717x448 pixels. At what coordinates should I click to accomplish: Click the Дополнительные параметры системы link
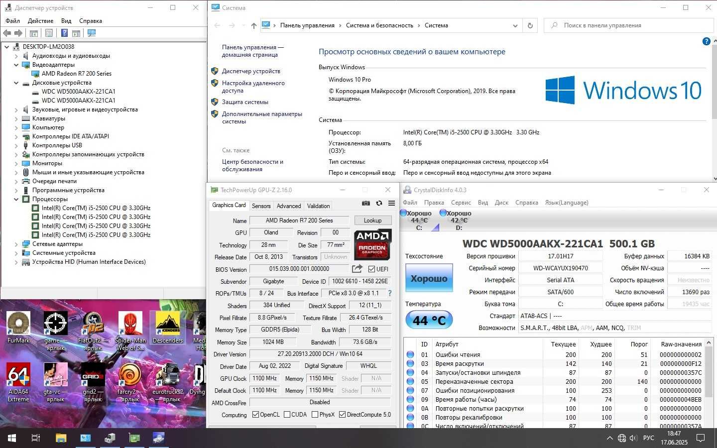coord(262,117)
